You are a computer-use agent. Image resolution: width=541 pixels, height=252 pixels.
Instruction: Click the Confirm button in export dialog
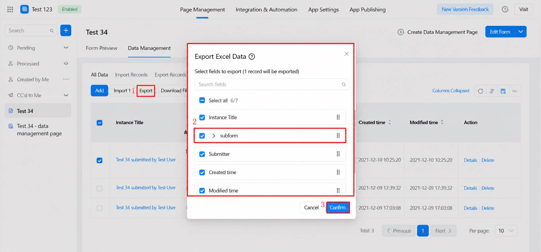(x=338, y=207)
